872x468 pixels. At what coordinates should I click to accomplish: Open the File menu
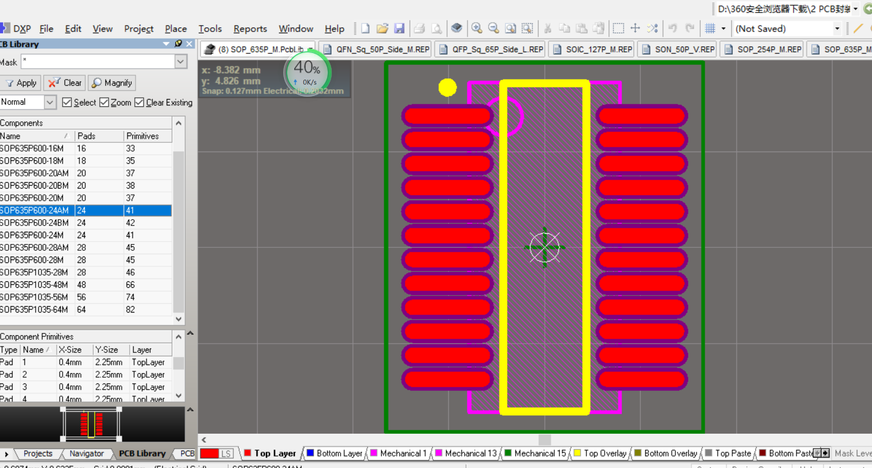coord(46,29)
